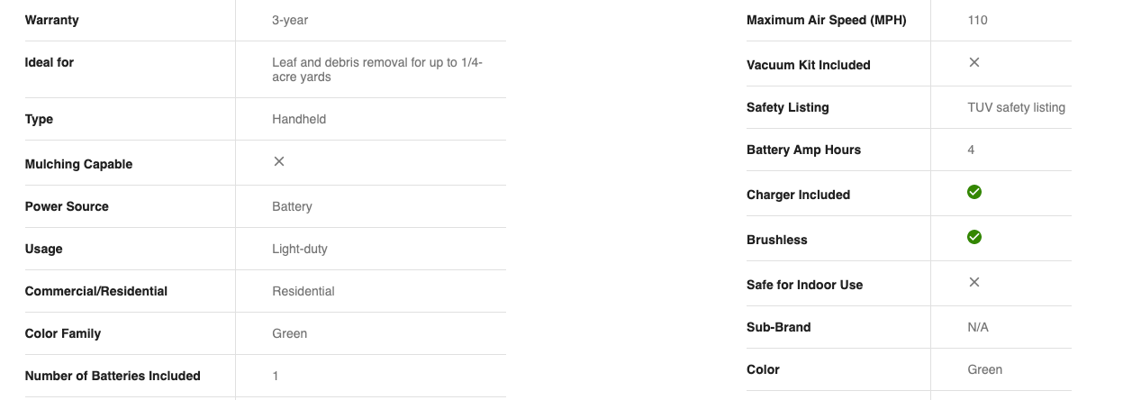Click the X icon beside Mulching Capable

(x=279, y=161)
